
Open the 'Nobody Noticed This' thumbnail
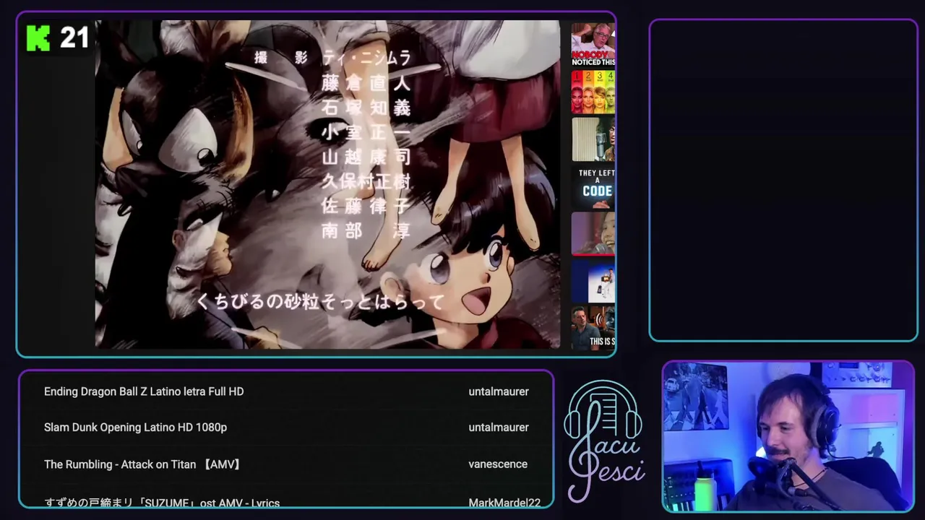(593, 45)
